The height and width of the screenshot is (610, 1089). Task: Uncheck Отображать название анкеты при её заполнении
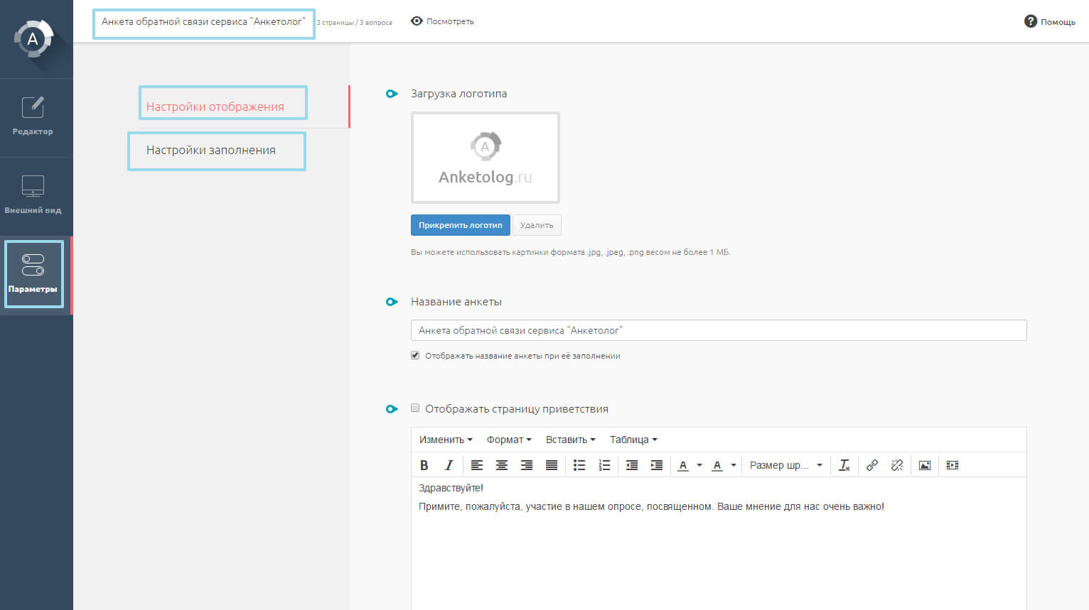pos(415,355)
